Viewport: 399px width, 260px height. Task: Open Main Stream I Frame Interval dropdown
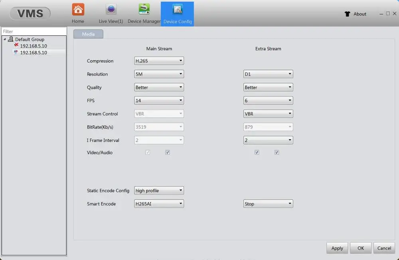[x=159, y=140]
